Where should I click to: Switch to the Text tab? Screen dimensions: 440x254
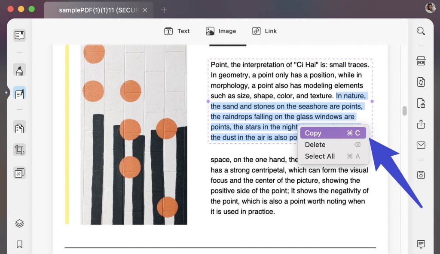177,31
